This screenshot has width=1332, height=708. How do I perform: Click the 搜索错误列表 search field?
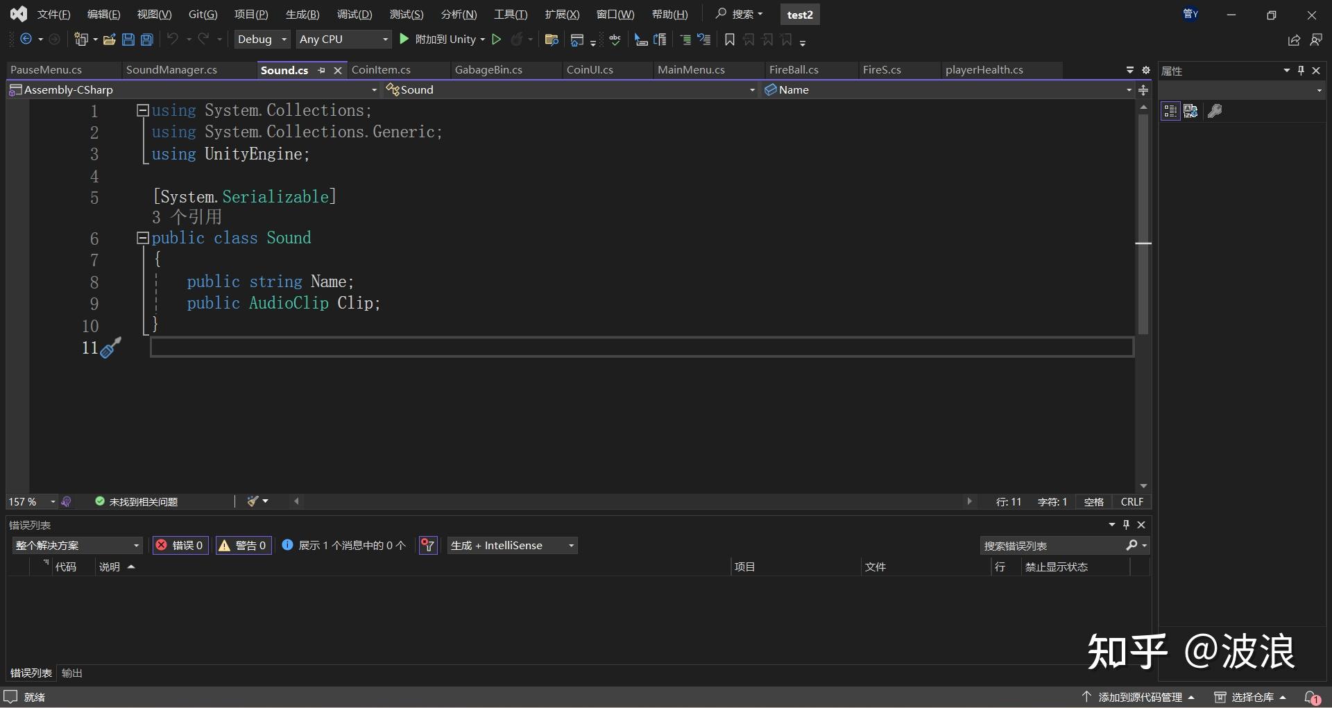(1052, 546)
